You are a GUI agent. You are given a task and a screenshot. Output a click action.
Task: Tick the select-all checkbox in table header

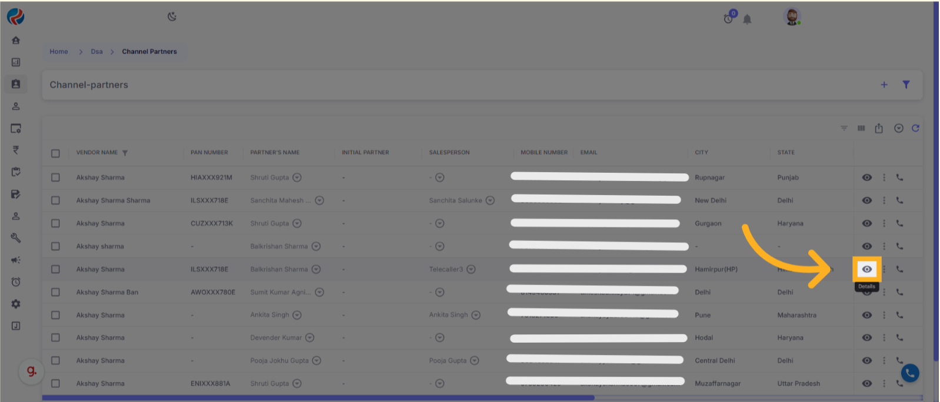click(55, 153)
